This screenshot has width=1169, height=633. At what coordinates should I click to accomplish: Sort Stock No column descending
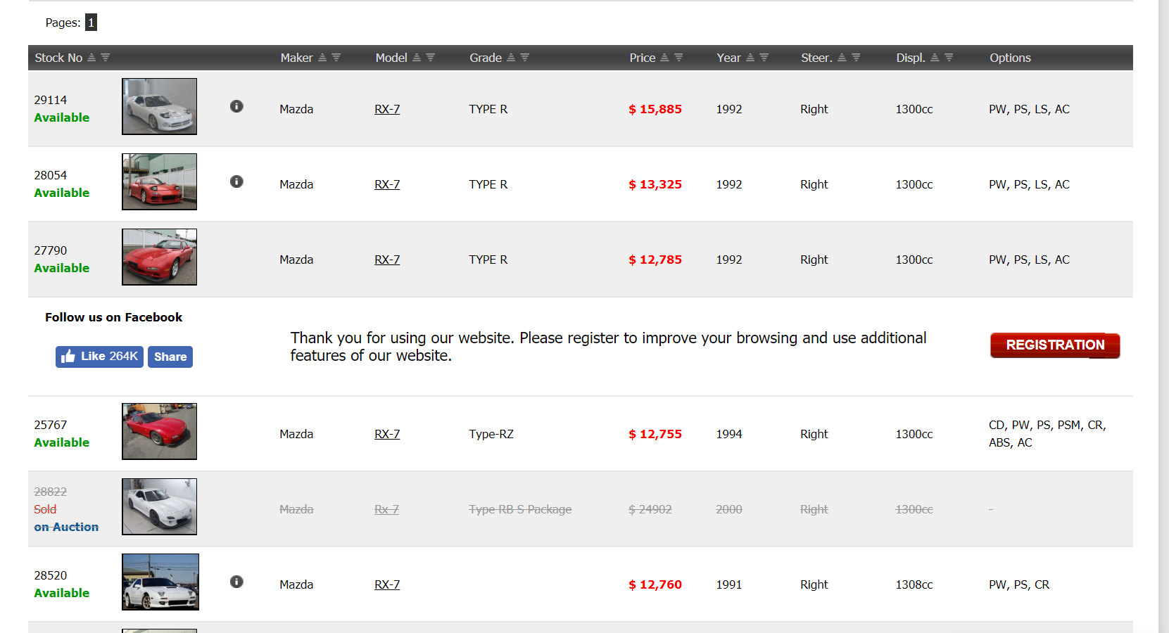105,58
